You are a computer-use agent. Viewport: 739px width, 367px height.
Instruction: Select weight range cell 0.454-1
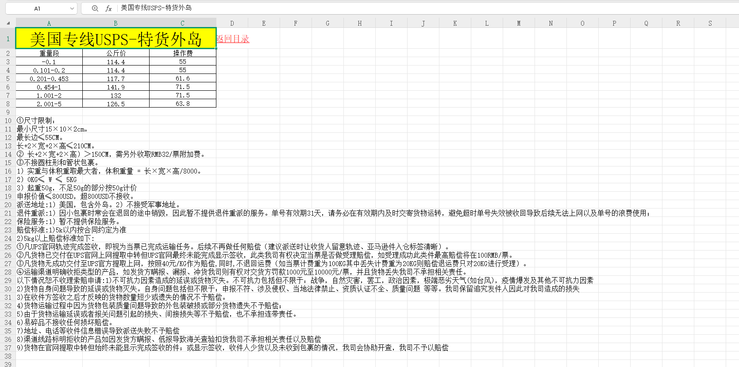[49, 87]
